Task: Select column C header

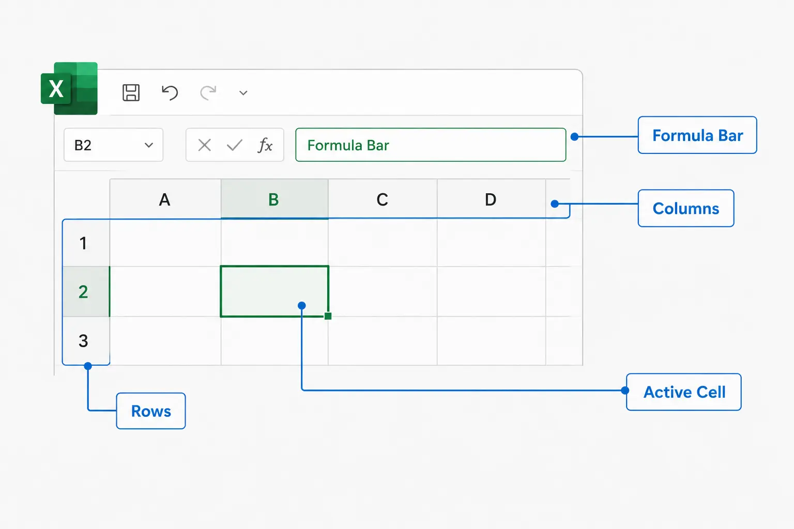Action: coord(383,199)
